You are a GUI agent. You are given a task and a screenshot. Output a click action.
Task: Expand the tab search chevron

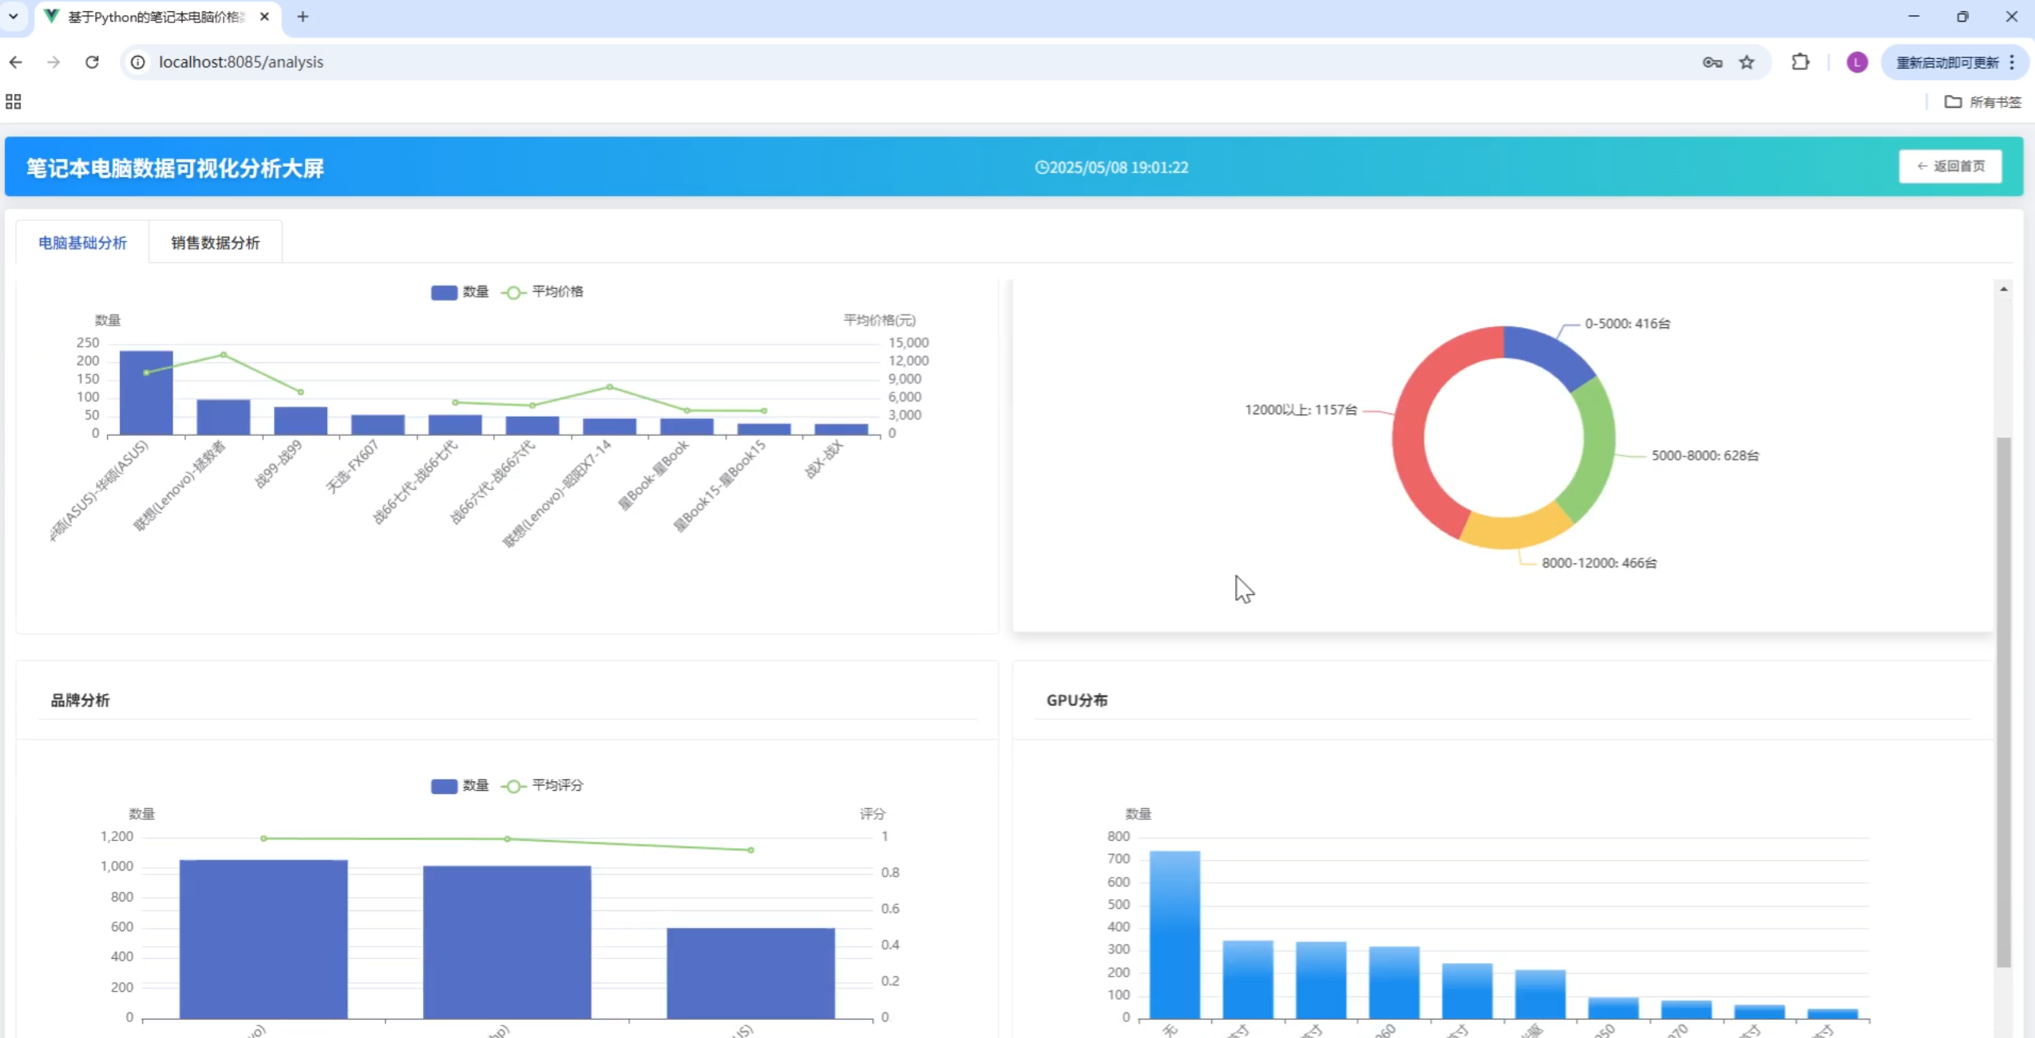(x=14, y=16)
